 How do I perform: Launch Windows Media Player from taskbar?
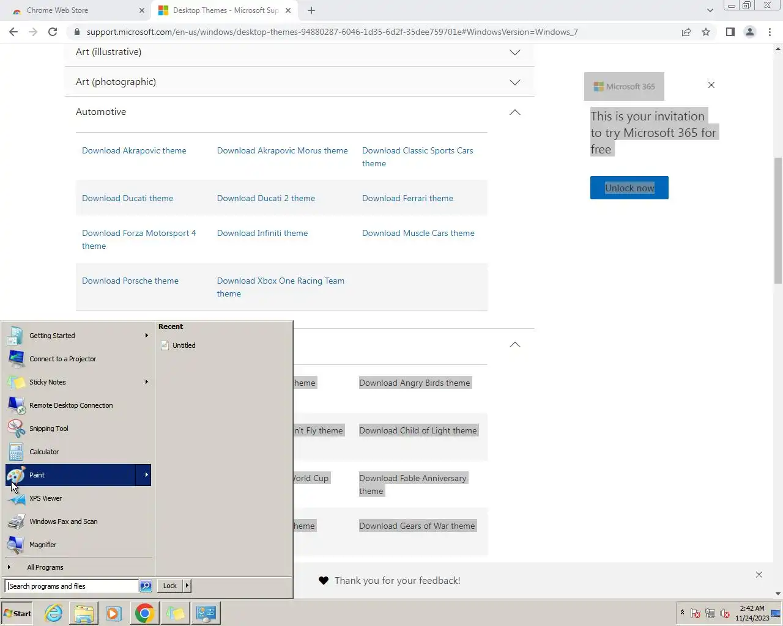[x=114, y=613]
